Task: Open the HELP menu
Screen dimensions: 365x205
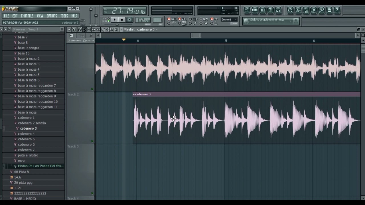Action: [74, 16]
